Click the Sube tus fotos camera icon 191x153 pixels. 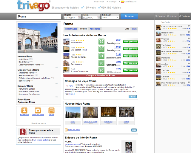[x=38, y=111]
